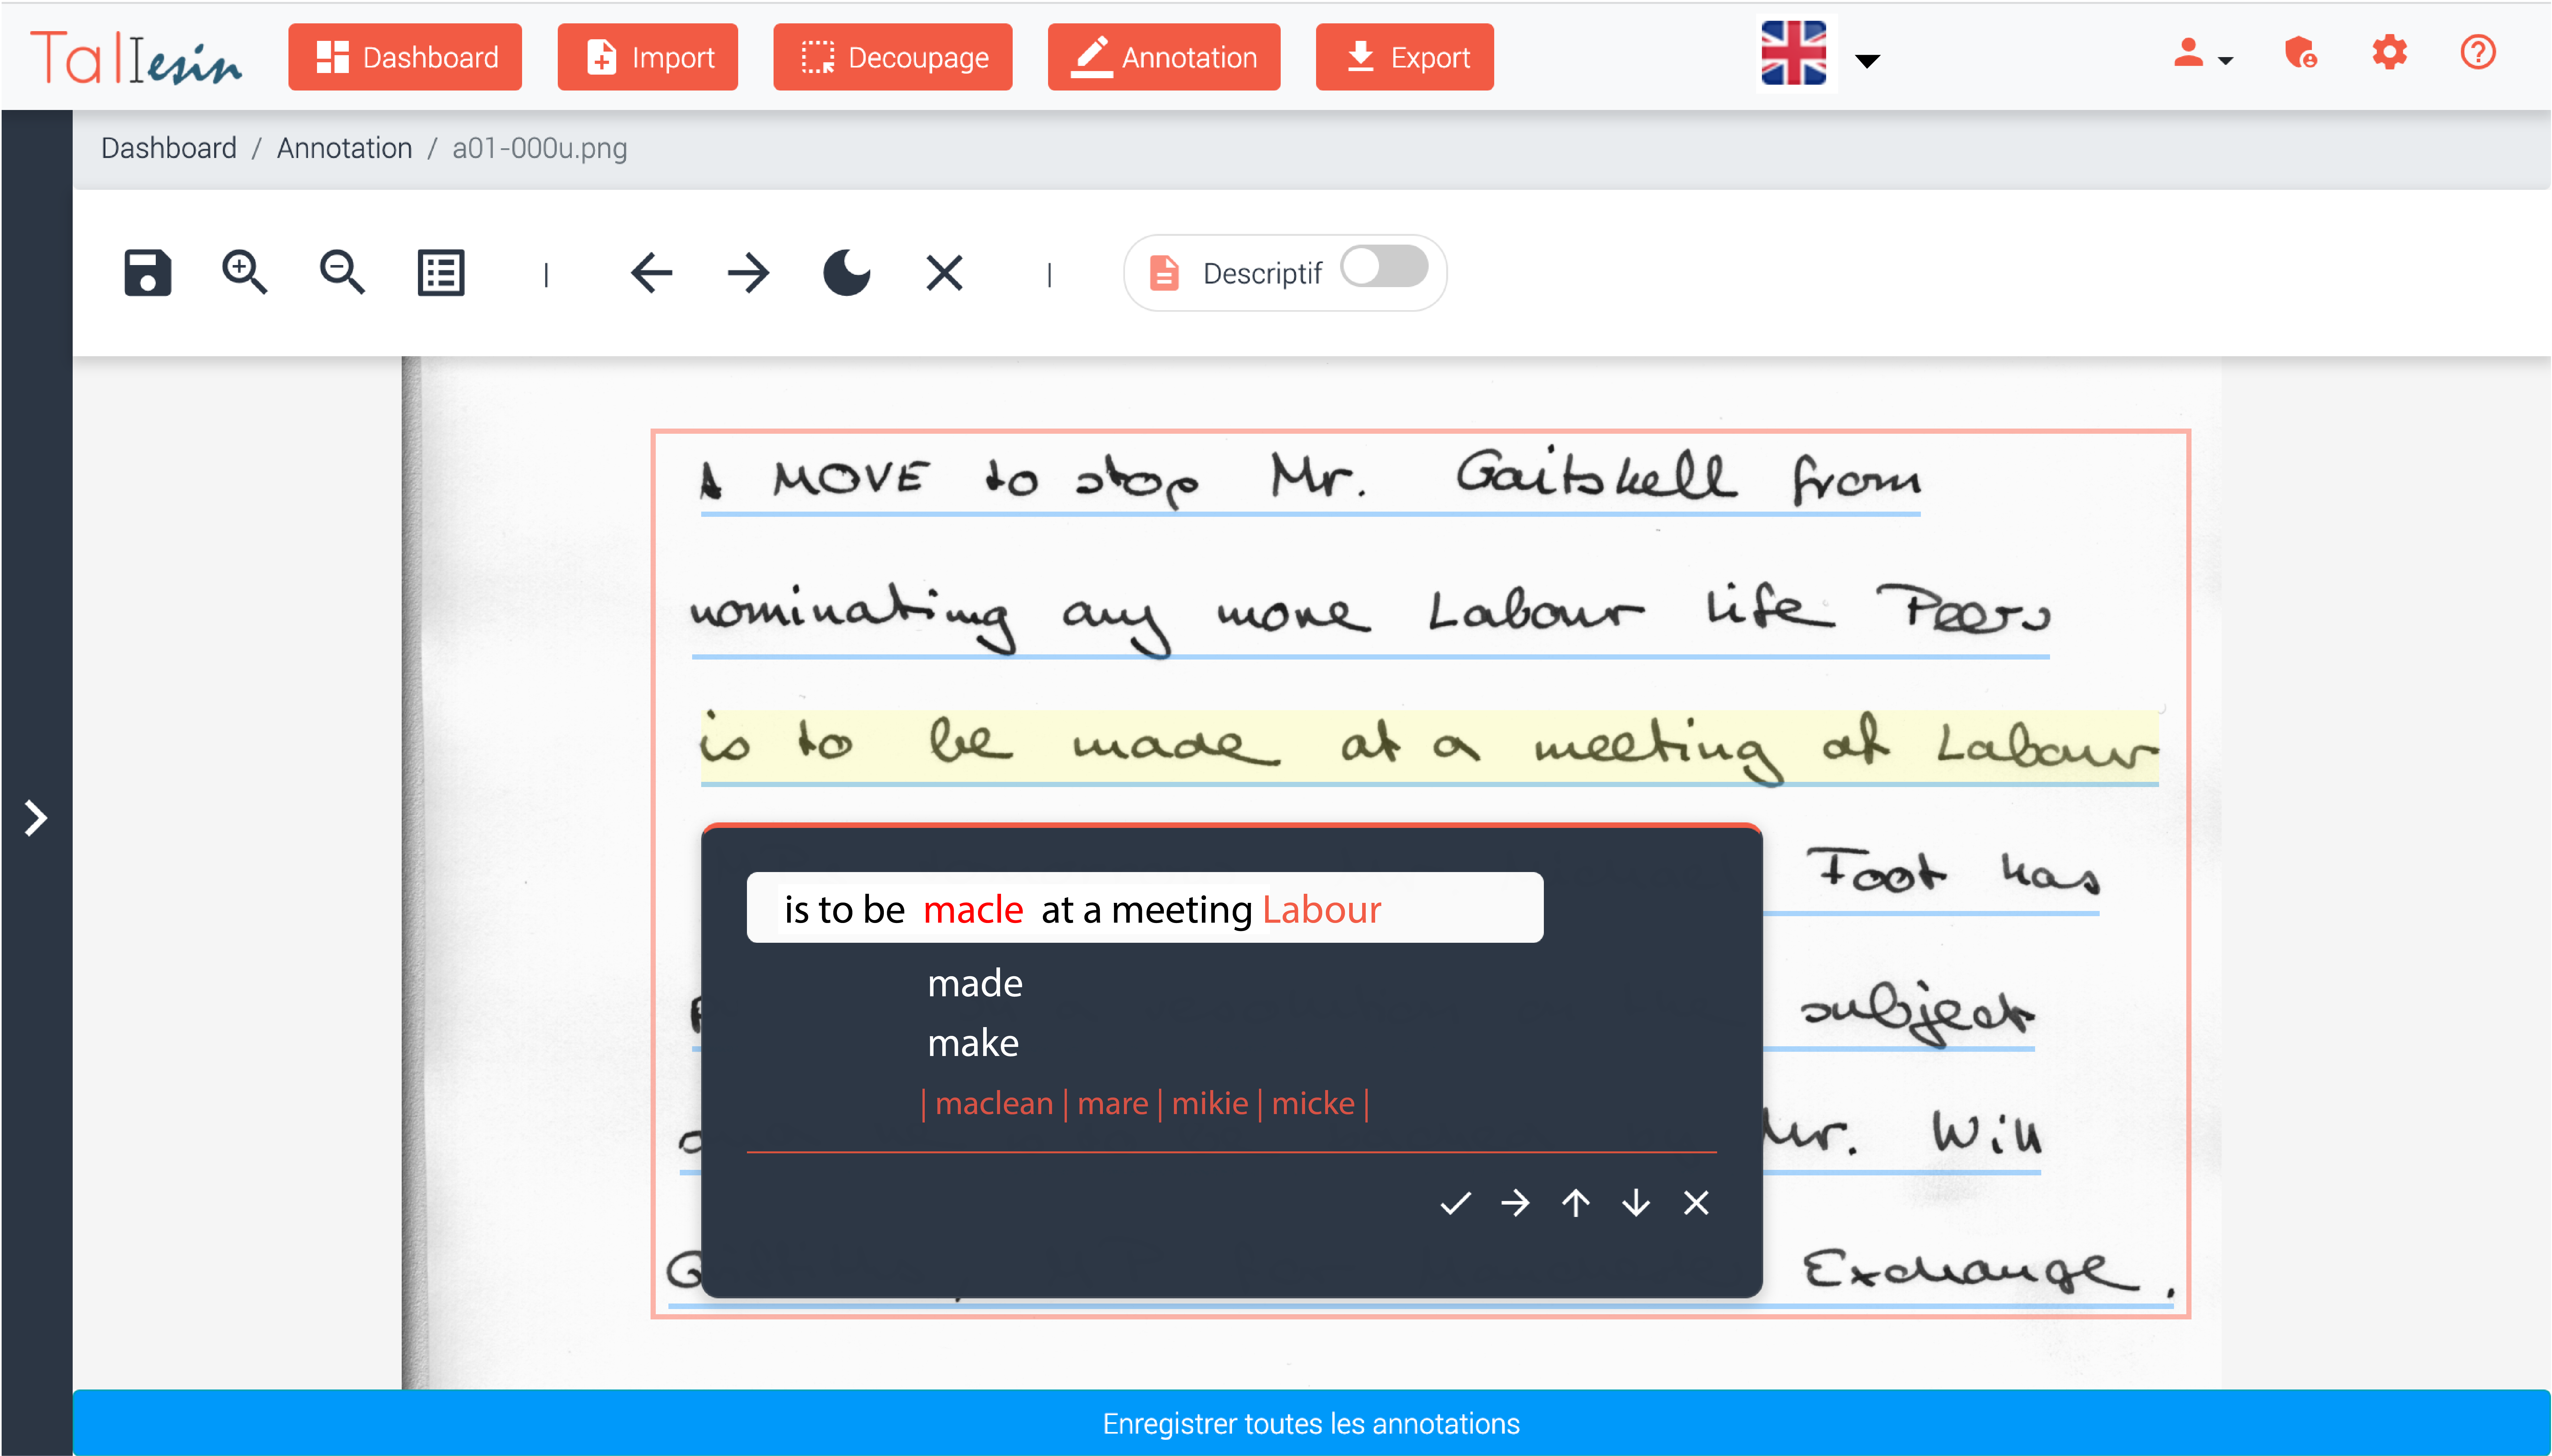
Task: Expand the left sidebar chevron
Action: (x=36, y=818)
